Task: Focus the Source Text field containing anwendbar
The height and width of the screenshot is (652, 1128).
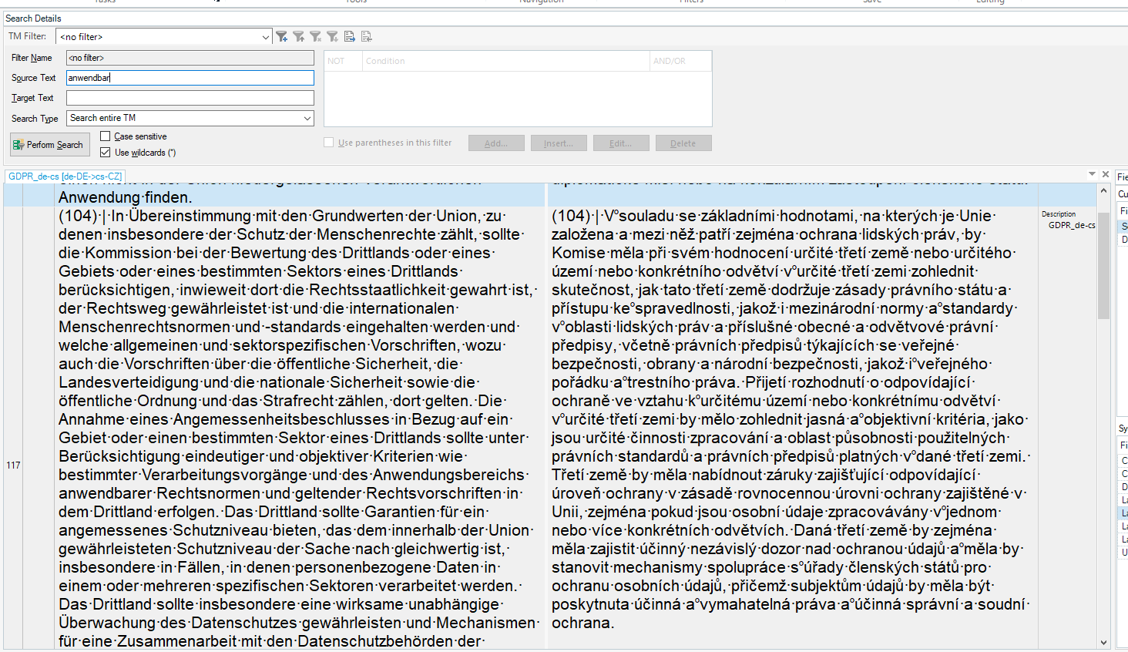Action: pyautogui.click(x=190, y=78)
